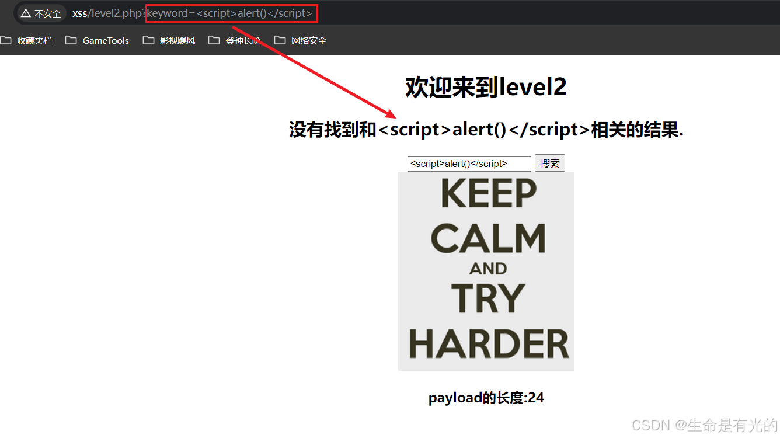The width and height of the screenshot is (780, 438).
Task: Click the folder icon next to 网络安全
Action: pyautogui.click(x=278, y=40)
